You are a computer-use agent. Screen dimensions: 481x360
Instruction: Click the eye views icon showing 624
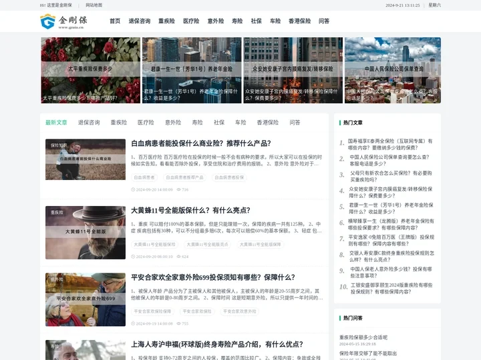tap(179, 257)
